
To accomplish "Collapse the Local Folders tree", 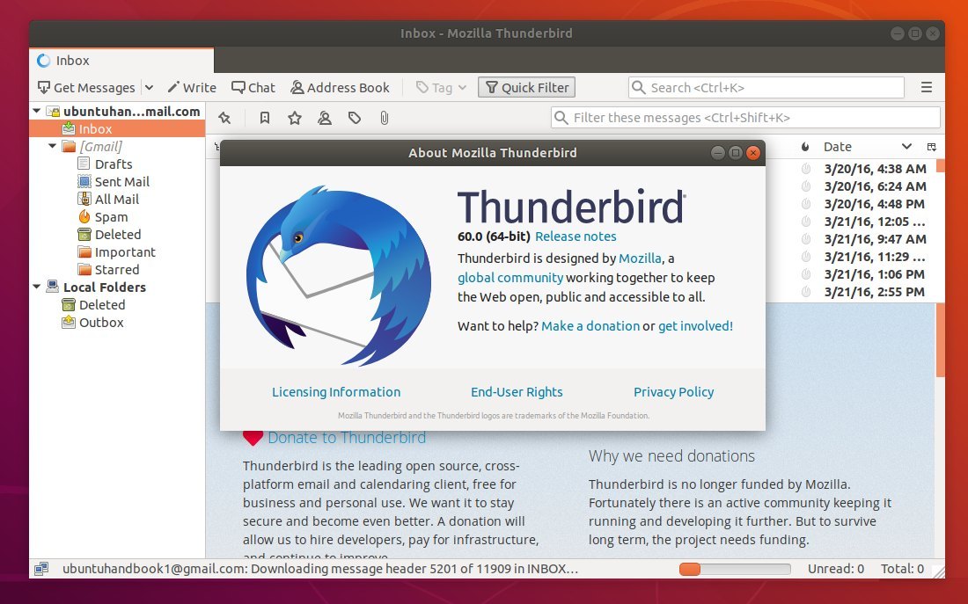I will [x=36, y=287].
